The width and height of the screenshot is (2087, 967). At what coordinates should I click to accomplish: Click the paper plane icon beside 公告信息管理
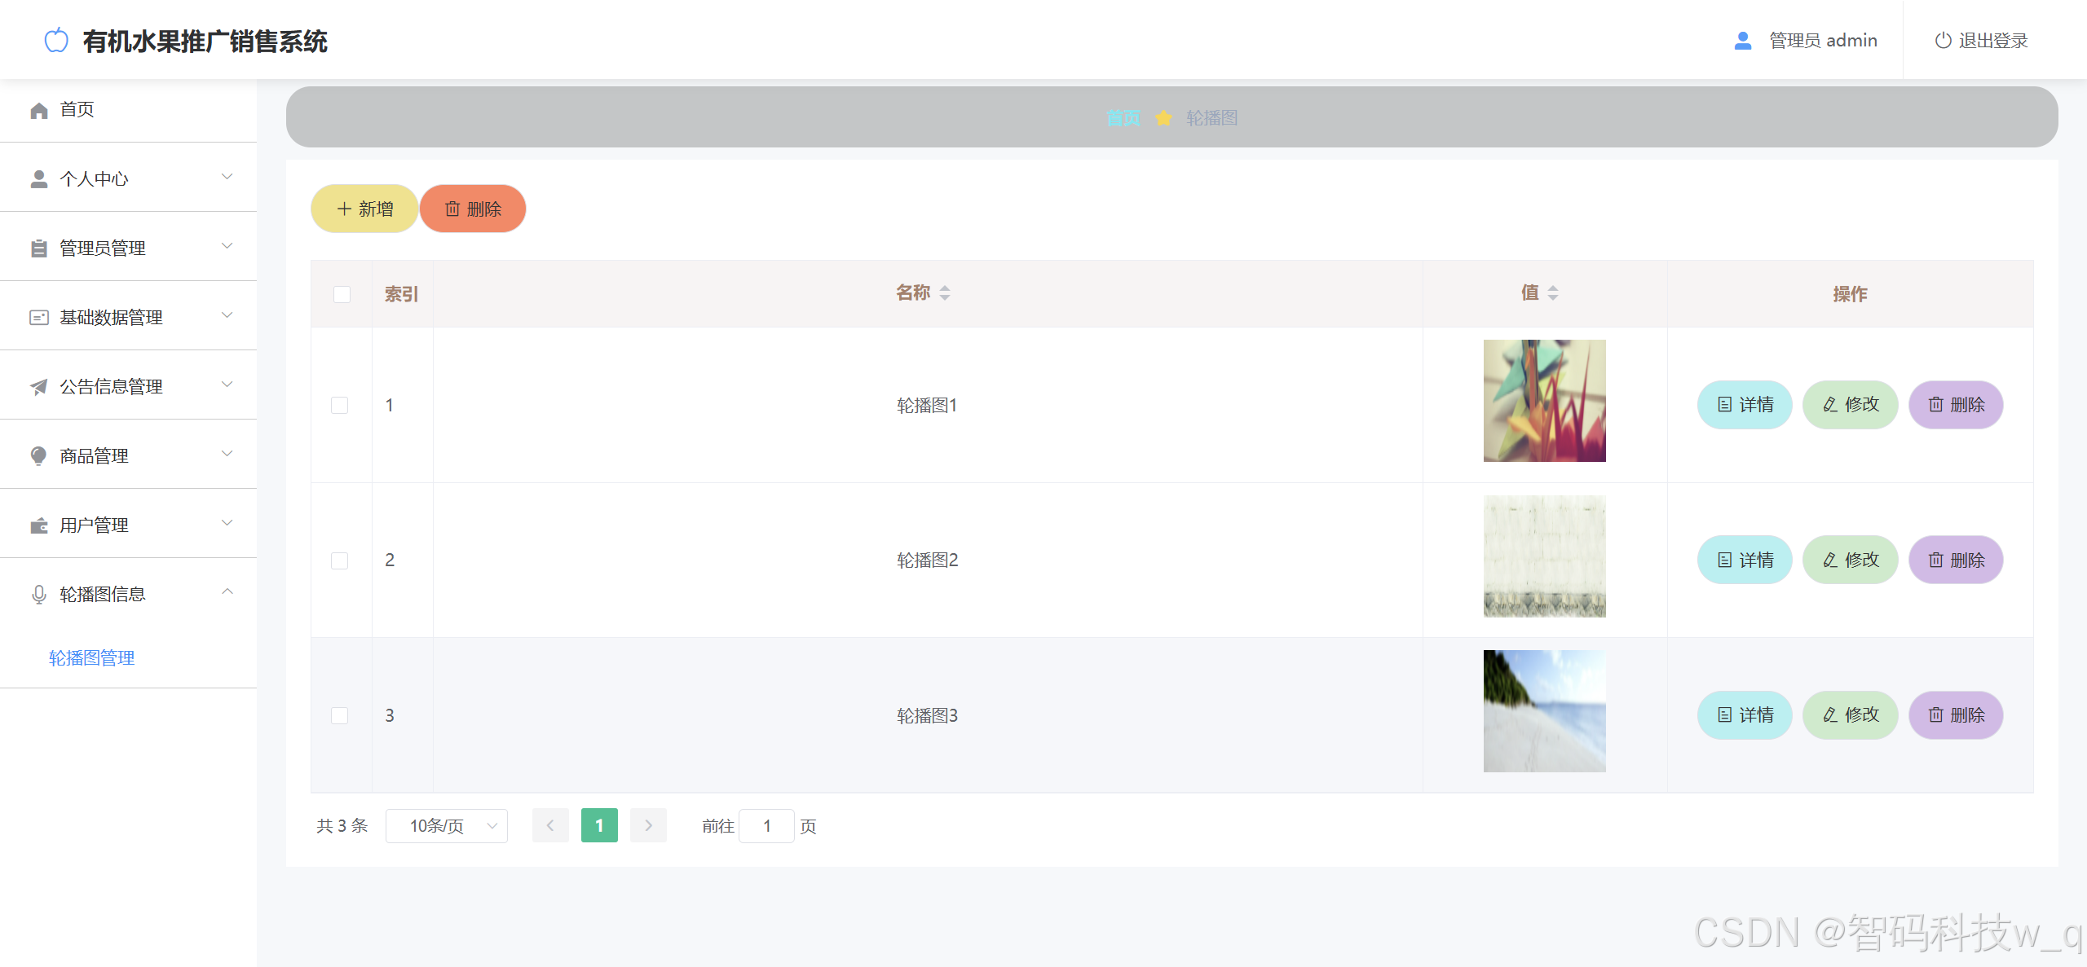[x=38, y=387]
